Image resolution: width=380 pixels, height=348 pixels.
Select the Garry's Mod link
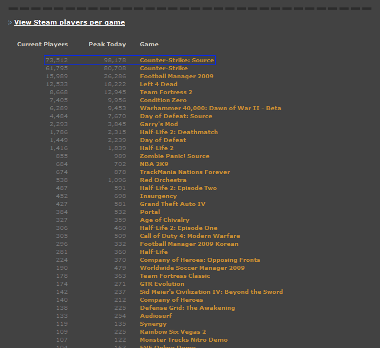coord(159,124)
